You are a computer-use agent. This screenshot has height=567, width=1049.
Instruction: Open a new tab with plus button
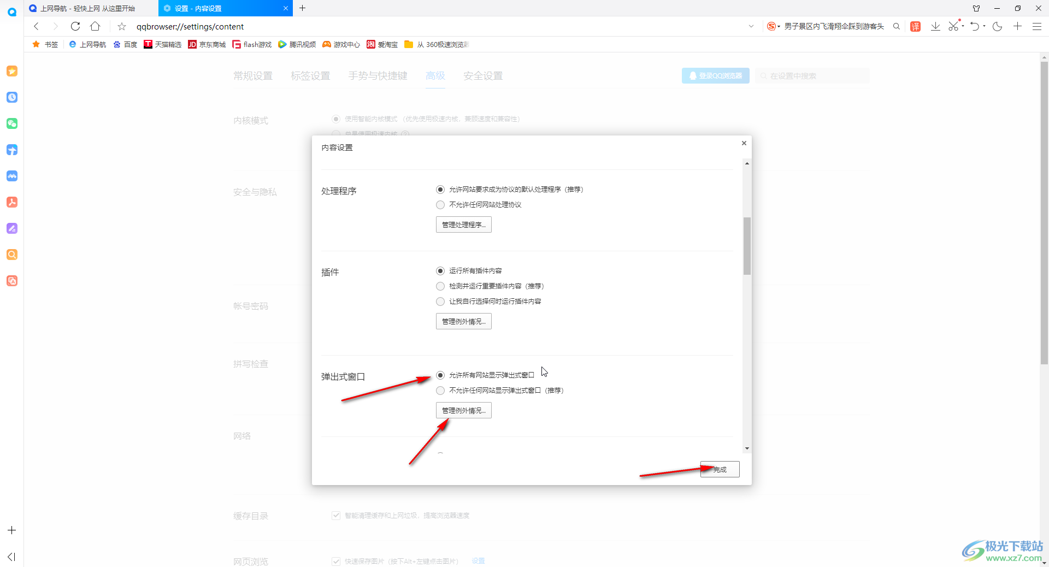tap(303, 8)
